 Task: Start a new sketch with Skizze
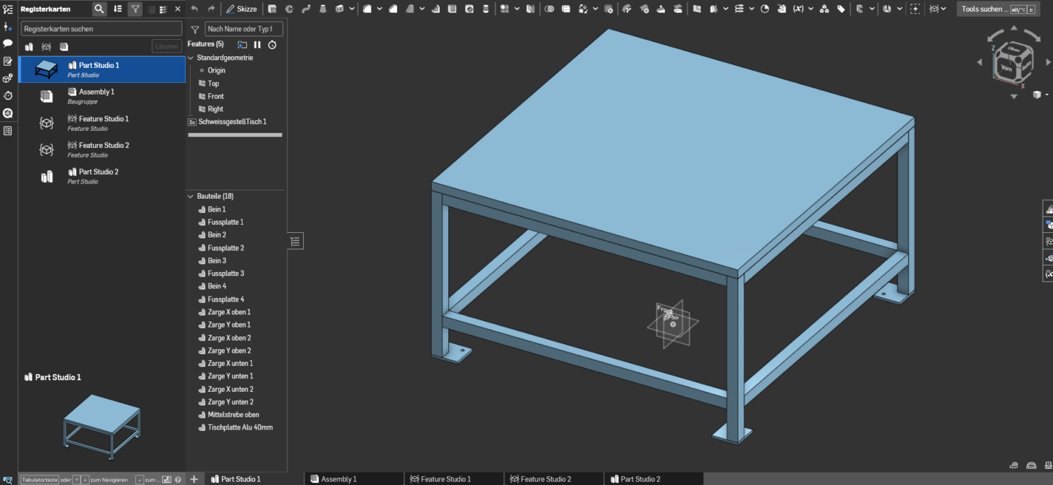click(242, 9)
